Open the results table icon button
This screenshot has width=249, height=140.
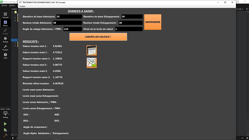point(92,50)
